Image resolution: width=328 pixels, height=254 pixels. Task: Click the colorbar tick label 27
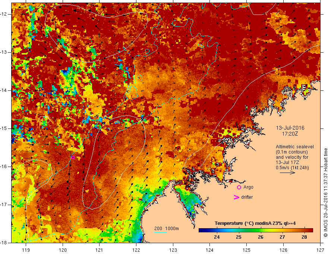coord(282,237)
